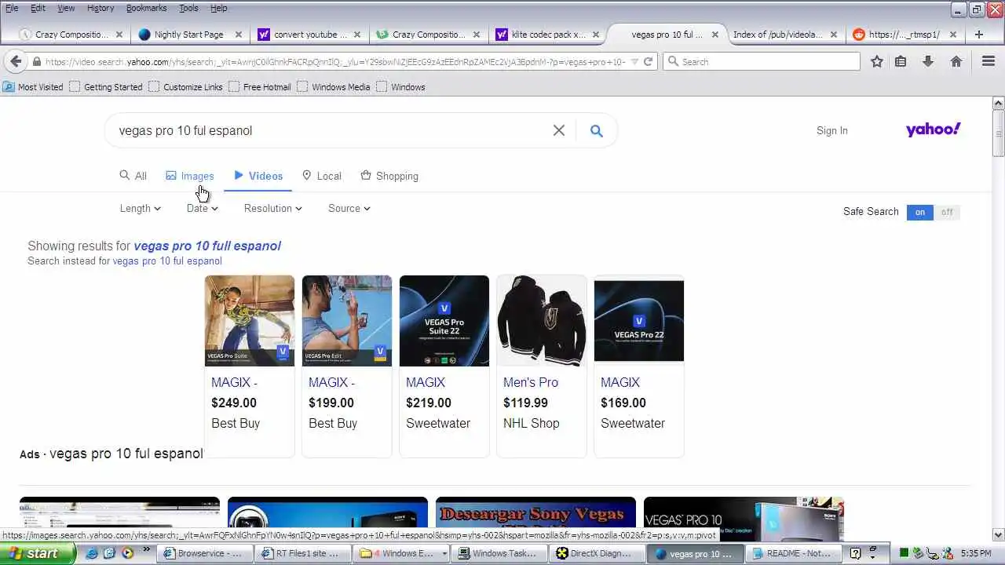Switch to the Local results tab
This screenshot has height=565, width=1005.
point(322,176)
